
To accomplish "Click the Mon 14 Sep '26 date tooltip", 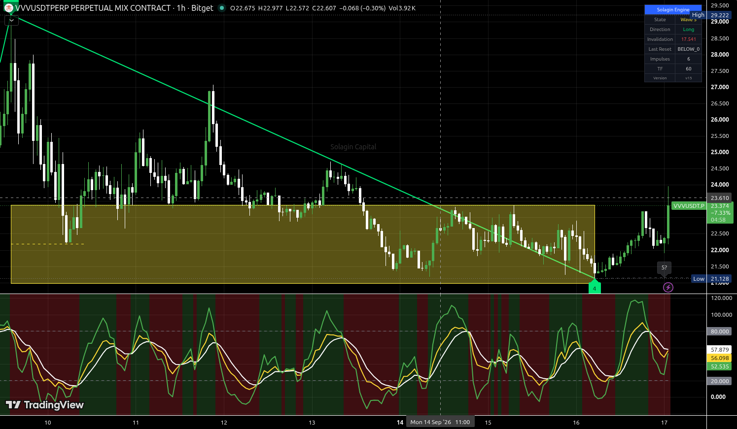I will point(440,422).
